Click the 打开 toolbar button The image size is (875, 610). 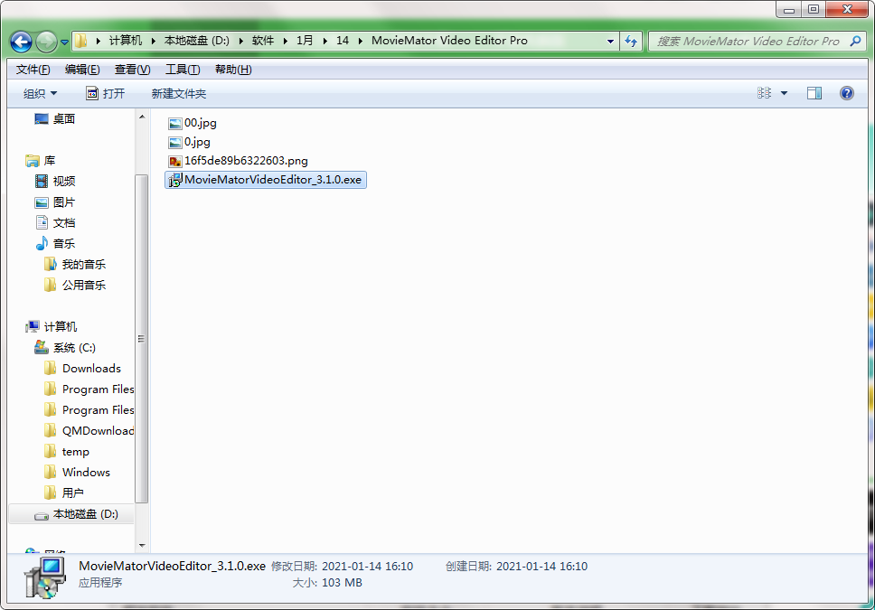coord(106,93)
